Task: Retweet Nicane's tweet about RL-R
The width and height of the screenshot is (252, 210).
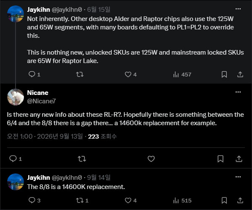Action: [82, 159]
